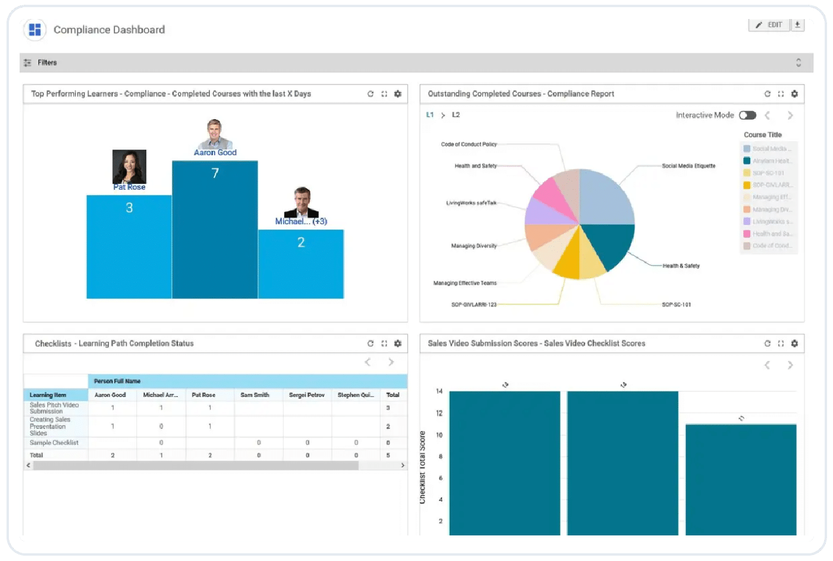Image resolution: width=833 pixels, height=561 pixels.
Task: Go to next legend page in pie chart
Action: pos(790,115)
